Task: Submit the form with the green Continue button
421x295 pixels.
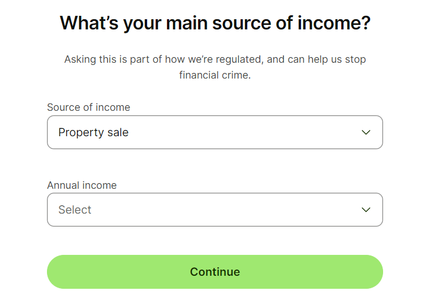Action: click(214, 272)
